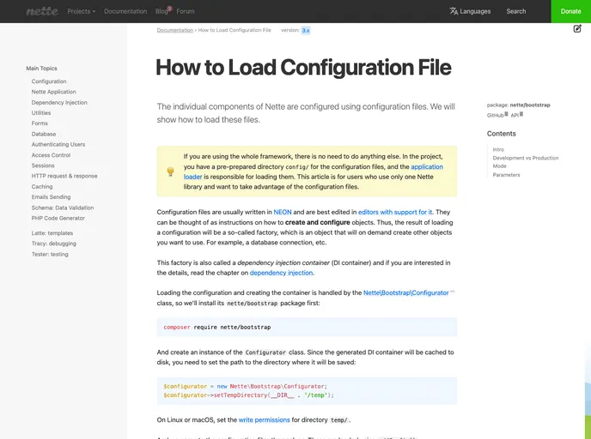The image size is (591, 439).
Task: Click the Languages translate icon
Action: tap(454, 11)
